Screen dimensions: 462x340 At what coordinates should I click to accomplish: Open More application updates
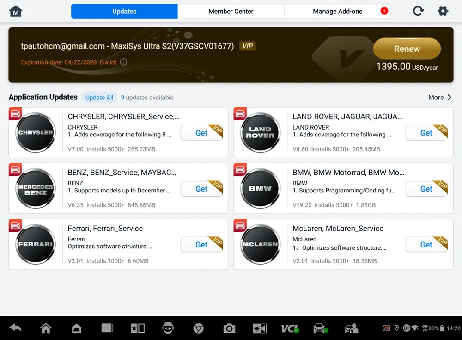click(x=440, y=98)
